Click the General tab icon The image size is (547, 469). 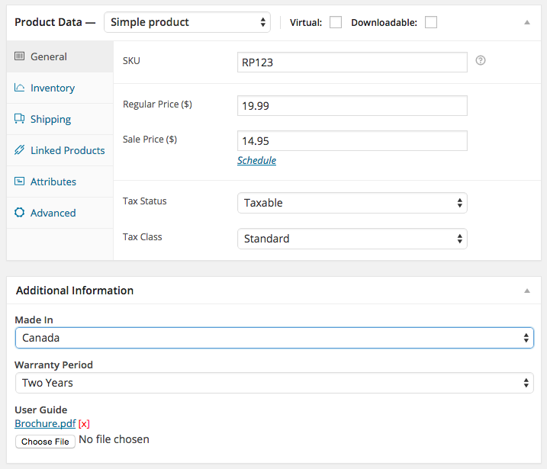(20, 56)
